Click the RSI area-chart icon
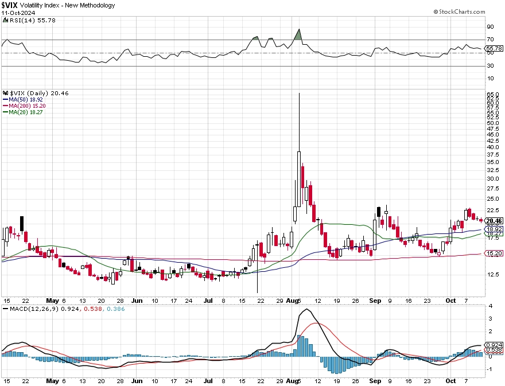 point(6,20)
